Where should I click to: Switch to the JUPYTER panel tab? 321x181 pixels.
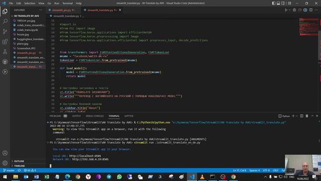click(129, 116)
